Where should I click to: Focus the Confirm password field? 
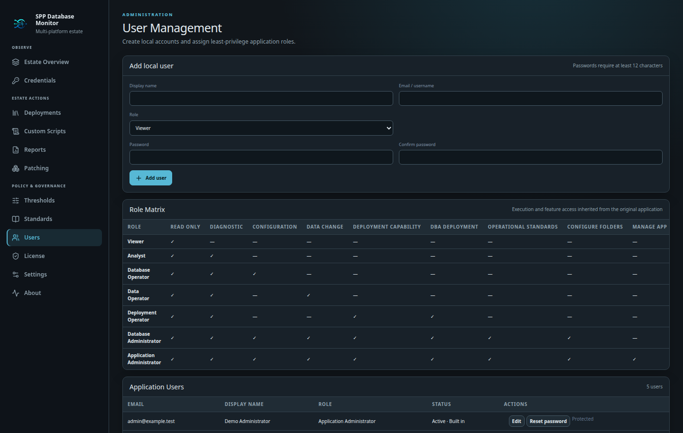point(530,157)
